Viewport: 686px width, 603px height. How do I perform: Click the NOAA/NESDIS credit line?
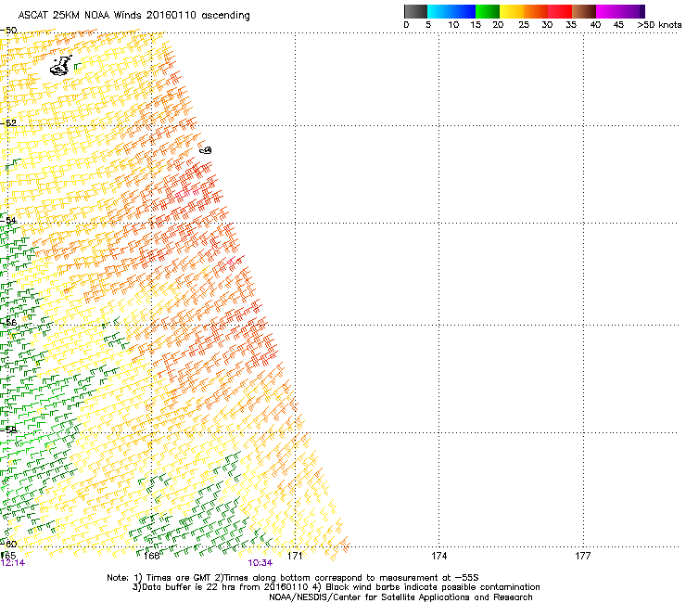pos(400,597)
